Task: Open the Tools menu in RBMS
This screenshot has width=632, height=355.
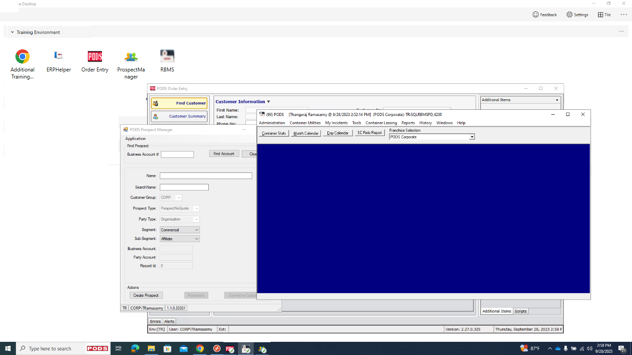Action: (x=357, y=123)
